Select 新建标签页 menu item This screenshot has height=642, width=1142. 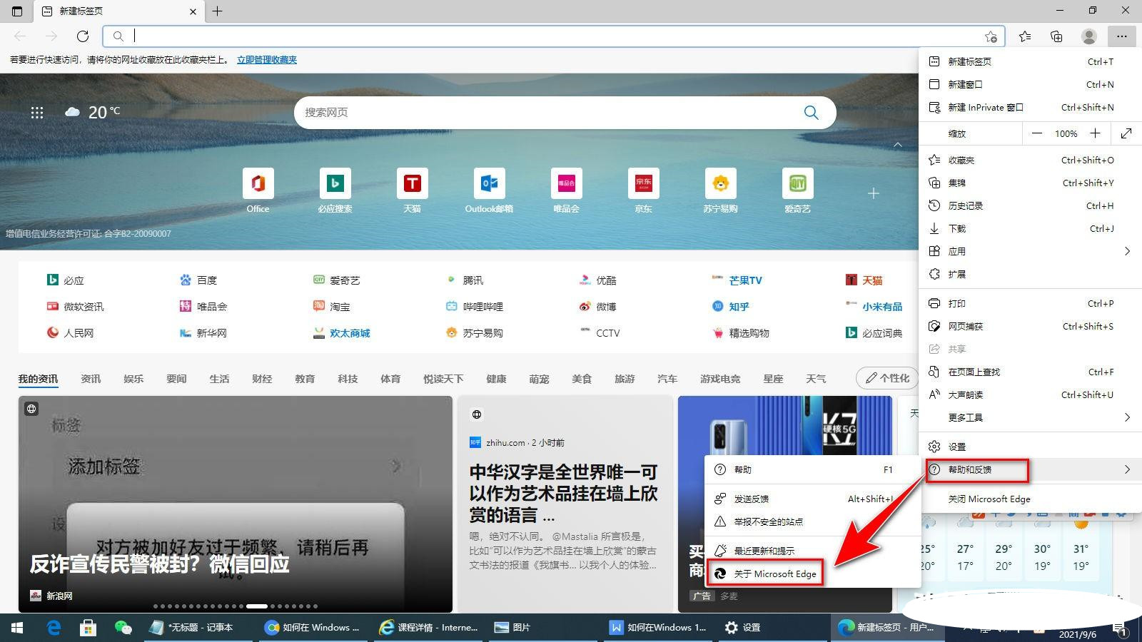click(1031, 61)
